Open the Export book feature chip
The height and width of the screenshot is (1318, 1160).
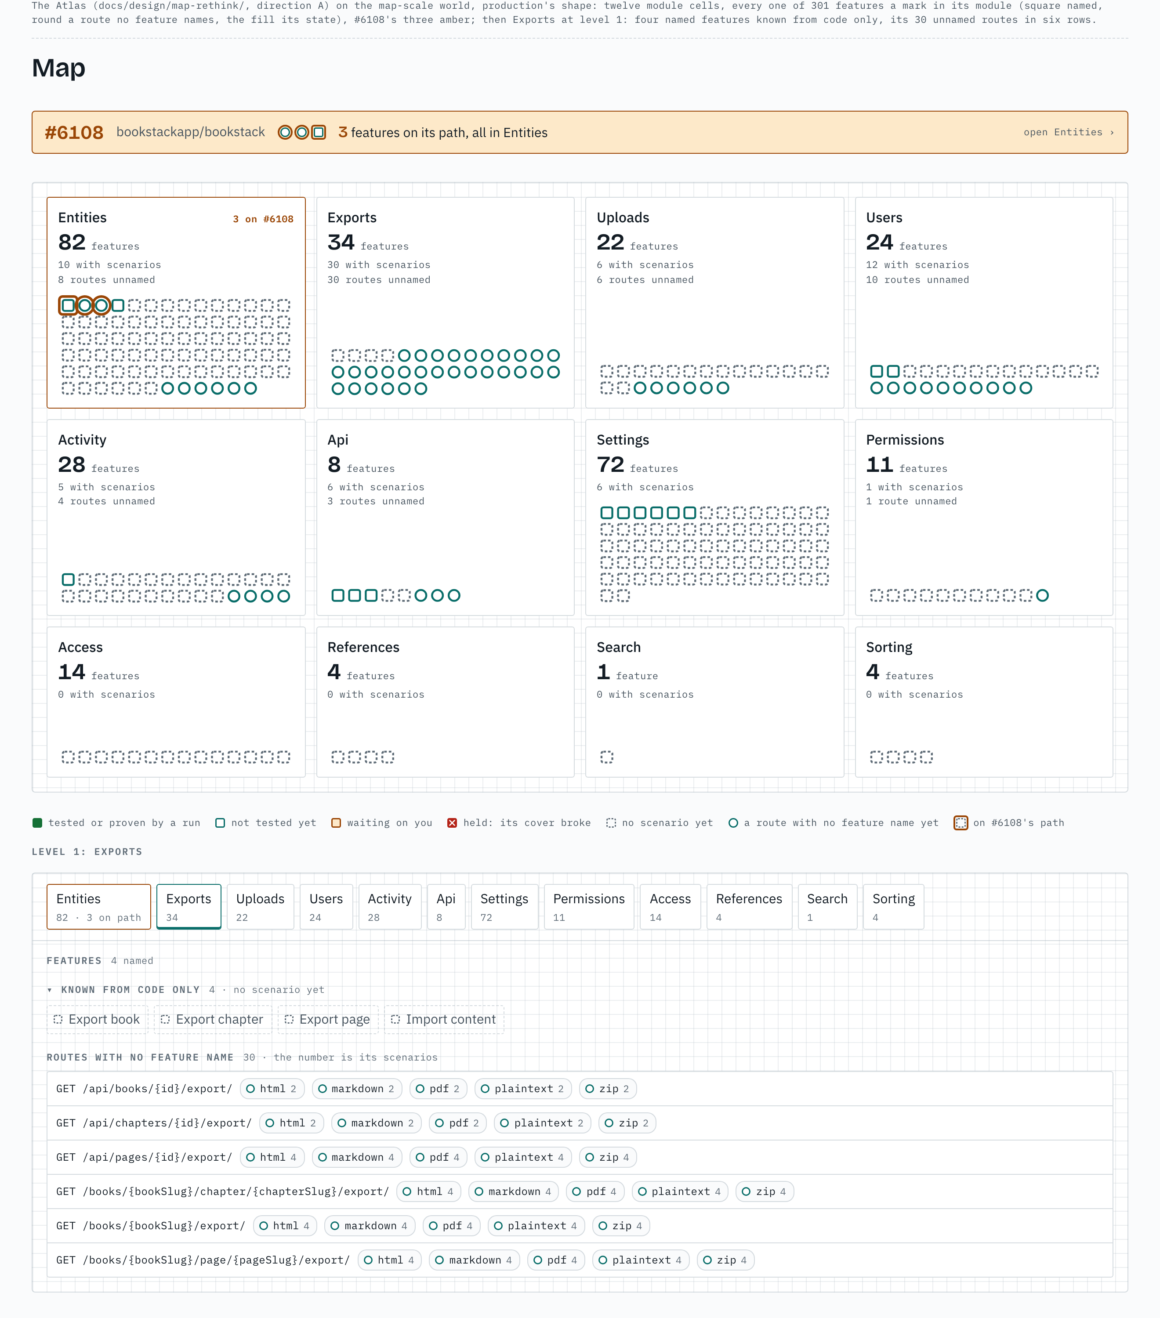coord(98,1019)
